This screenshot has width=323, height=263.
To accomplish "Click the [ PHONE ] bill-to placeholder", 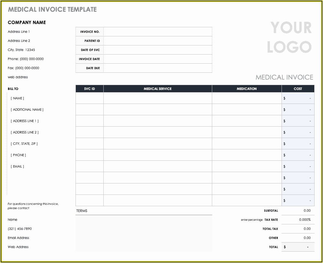I will 18,155.
